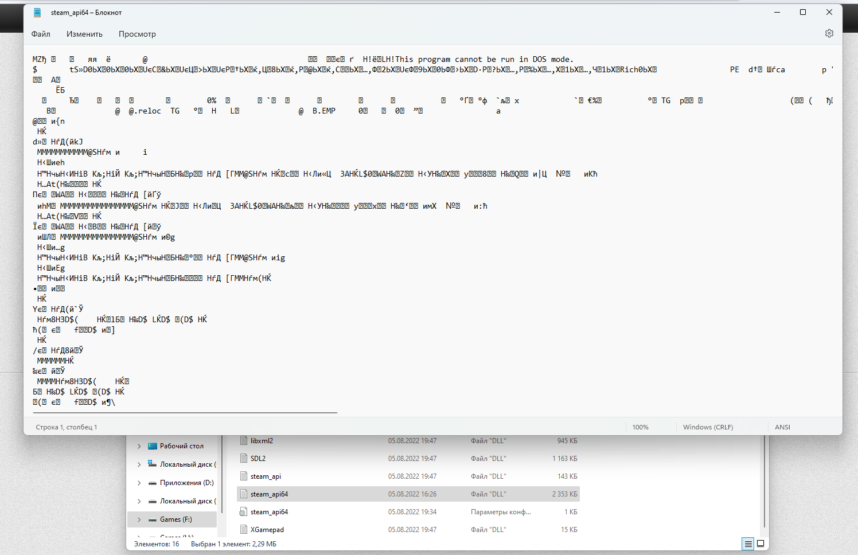
Task: Click the Notepad app icon in title bar
Action: tap(37, 13)
